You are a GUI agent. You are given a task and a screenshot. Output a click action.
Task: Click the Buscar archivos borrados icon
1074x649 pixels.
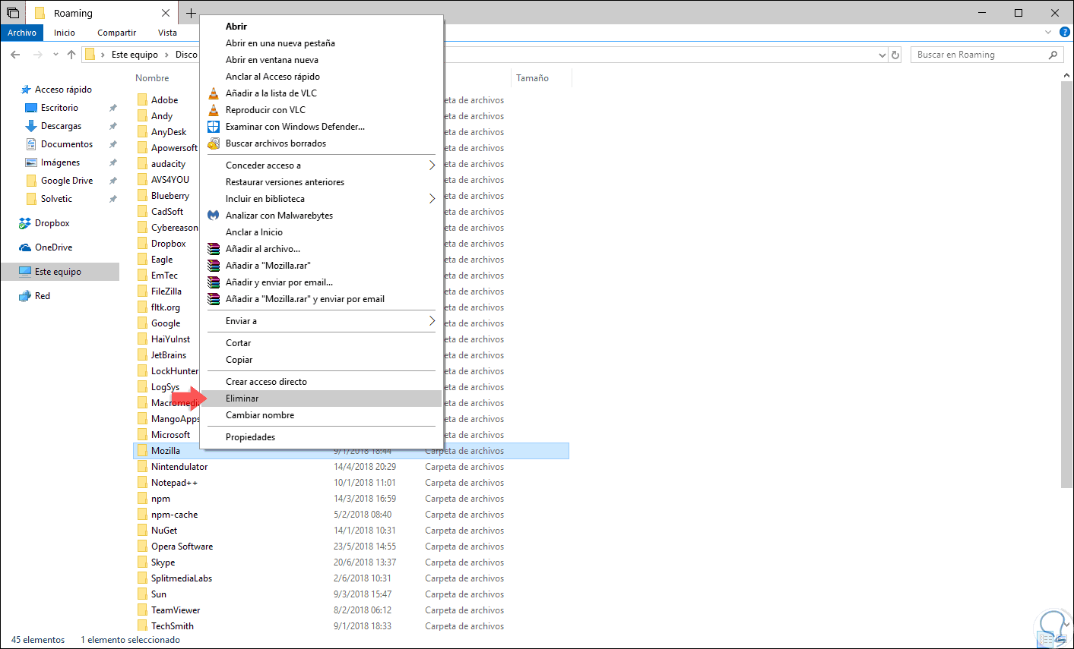coord(214,143)
